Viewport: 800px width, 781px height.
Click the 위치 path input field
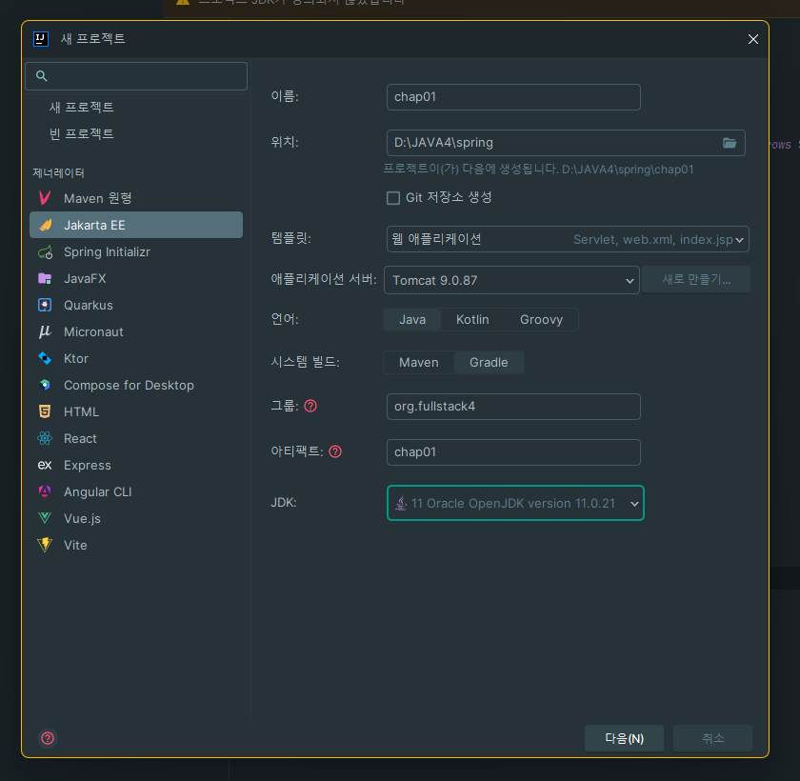click(566, 143)
